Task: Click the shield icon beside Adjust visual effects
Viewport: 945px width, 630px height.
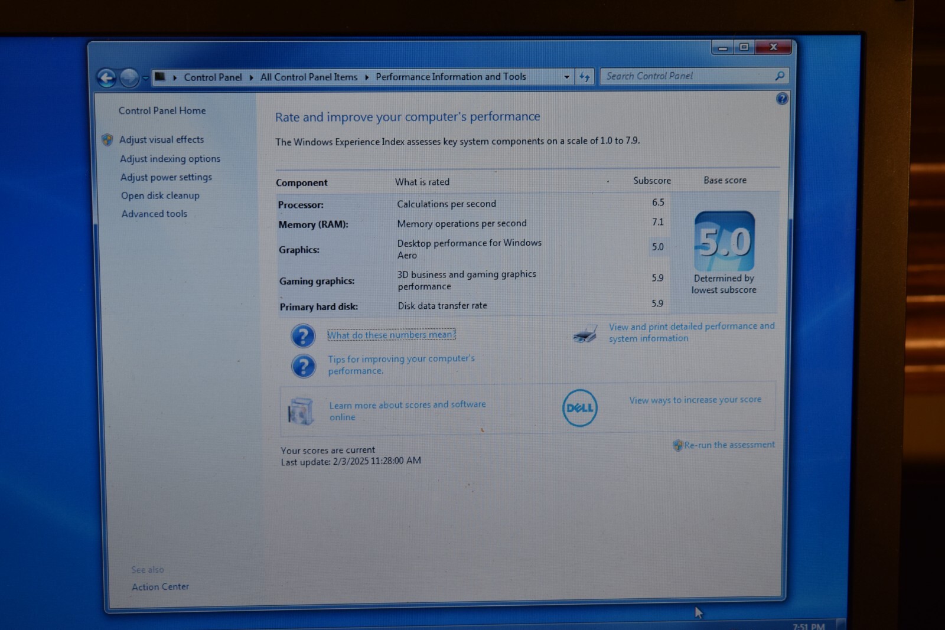Action: (107, 140)
